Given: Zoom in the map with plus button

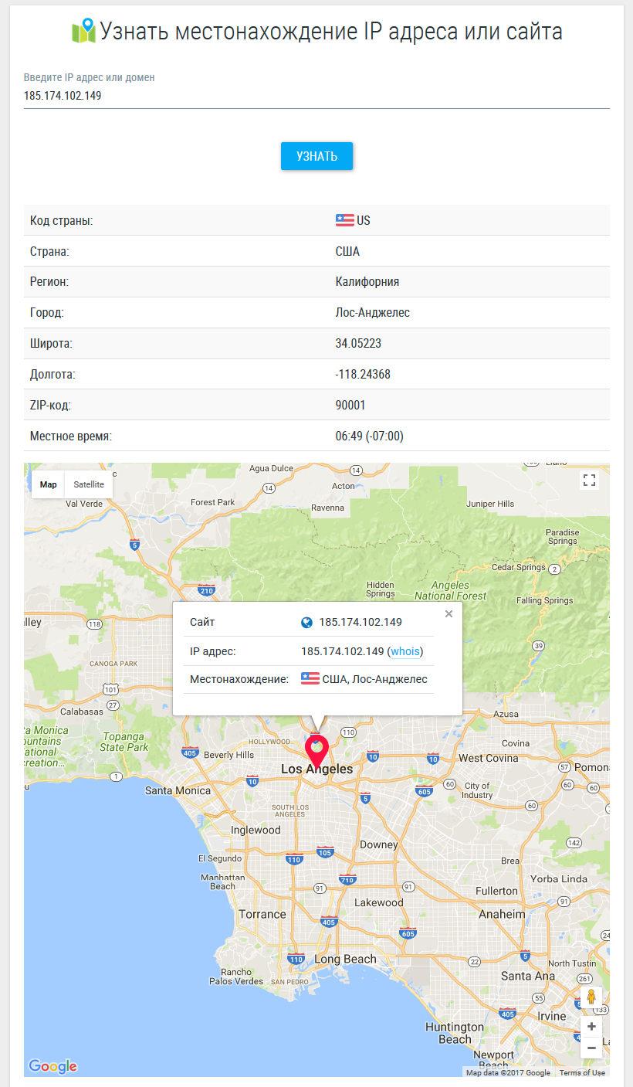Looking at the screenshot, I should (591, 1027).
